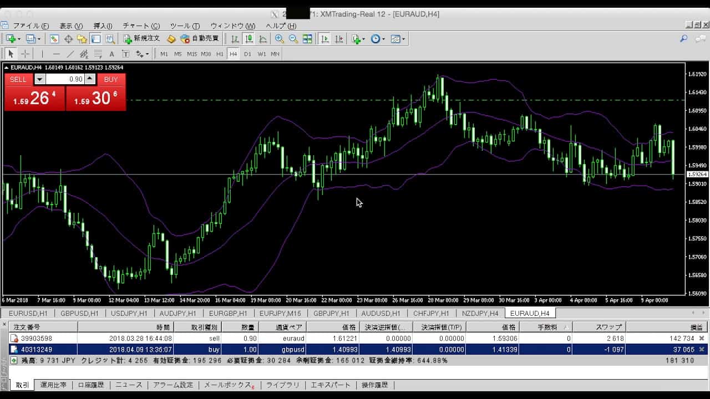Expand the Profiles dropdown arrow
Screen dimensions: 710x399
tap(39, 39)
